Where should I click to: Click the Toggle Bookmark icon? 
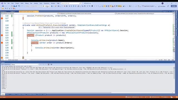coord(92,6)
